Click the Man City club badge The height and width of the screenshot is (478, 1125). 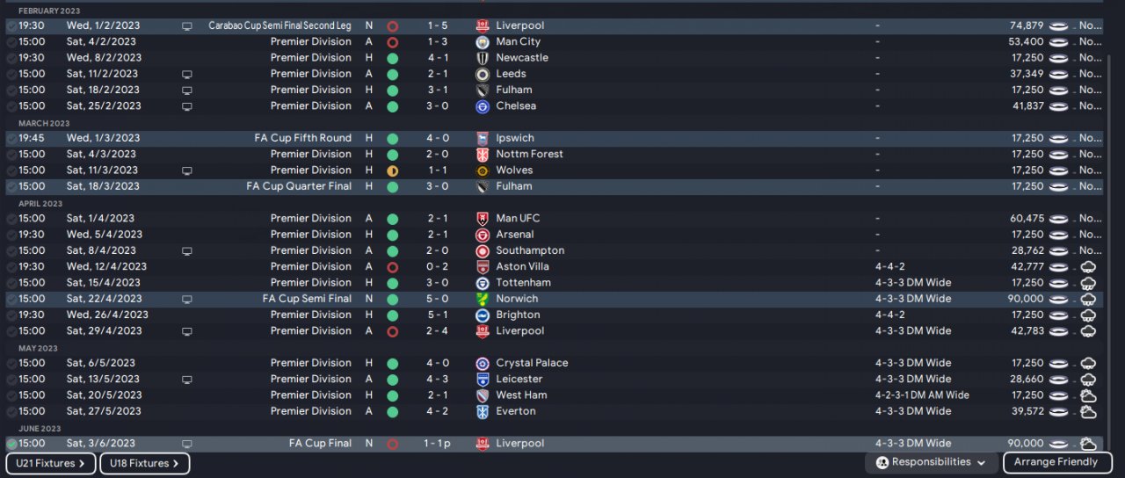coord(482,42)
